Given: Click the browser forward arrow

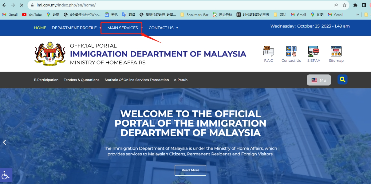Looking at the screenshot, I should pos(13,5).
